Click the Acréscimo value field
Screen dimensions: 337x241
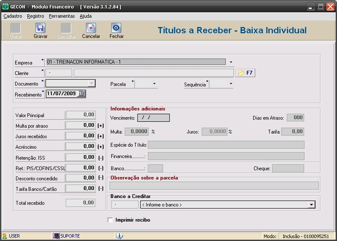[x=81, y=146]
